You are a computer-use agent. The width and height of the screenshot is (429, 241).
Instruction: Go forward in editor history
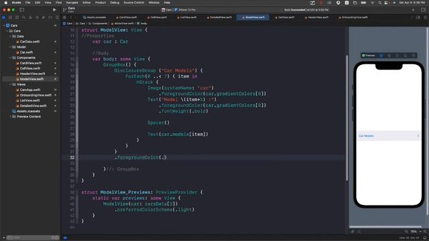click(76, 17)
